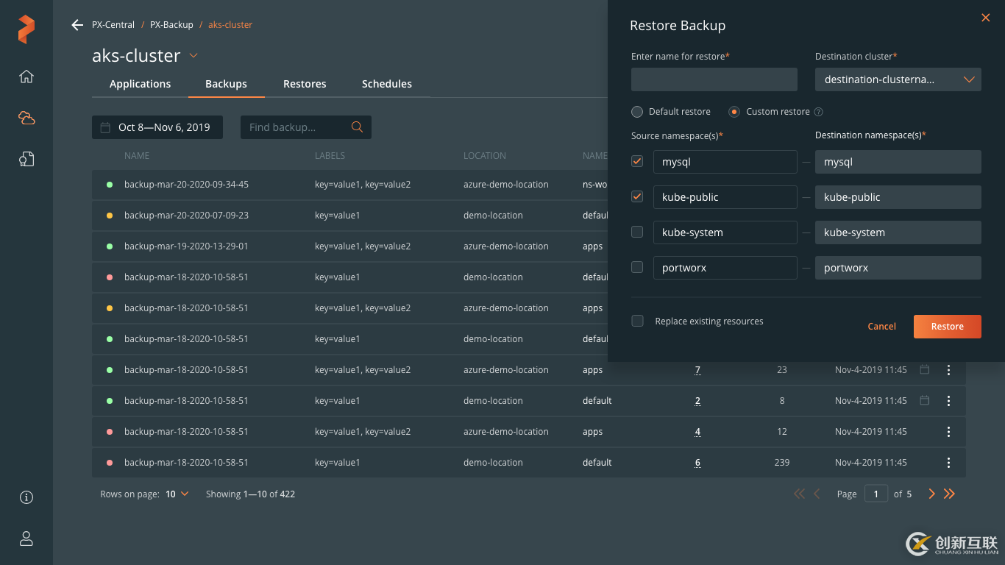This screenshot has height=565, width=1005.
Task: Click the Cancel button
Action: point(881,327)
